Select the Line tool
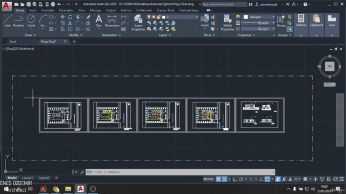This screenshot has width=346, height=194. click(x=7, y=21)
